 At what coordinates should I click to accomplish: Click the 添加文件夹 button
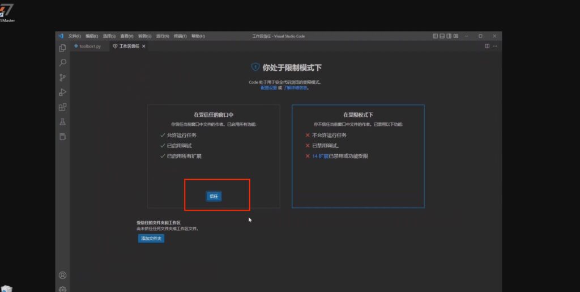point(151,239)
